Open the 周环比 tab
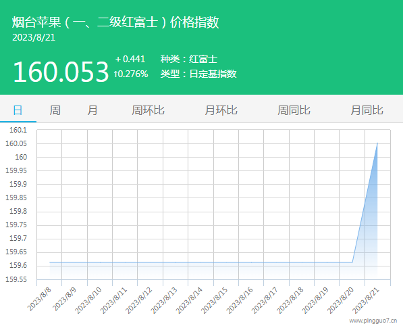Screen dimensions: 403x326 tap(148, 110)
